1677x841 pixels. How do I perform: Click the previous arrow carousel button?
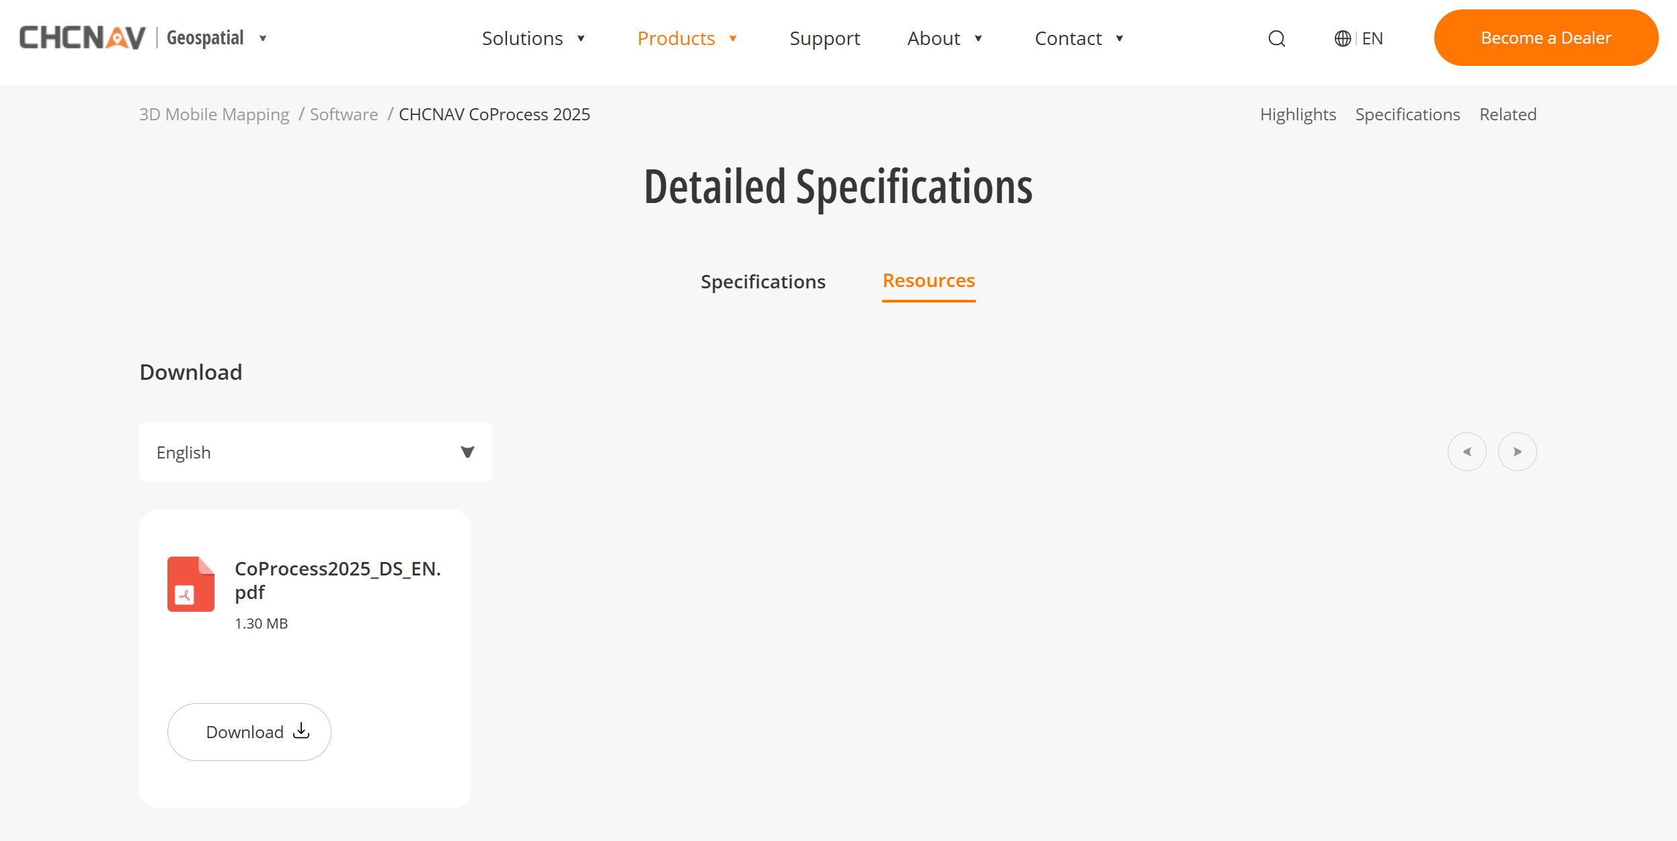coord(1467,452)
